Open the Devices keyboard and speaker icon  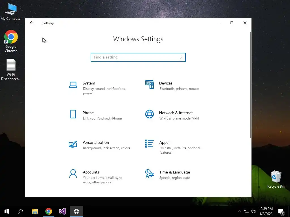click(150, 84)
